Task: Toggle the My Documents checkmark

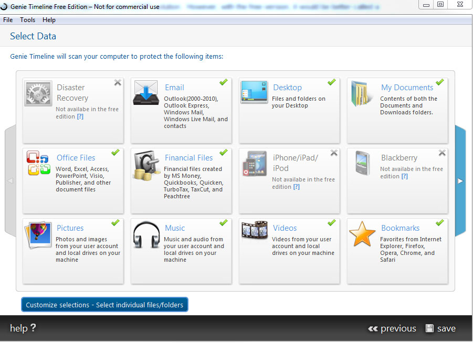Action: pos(440,82)
